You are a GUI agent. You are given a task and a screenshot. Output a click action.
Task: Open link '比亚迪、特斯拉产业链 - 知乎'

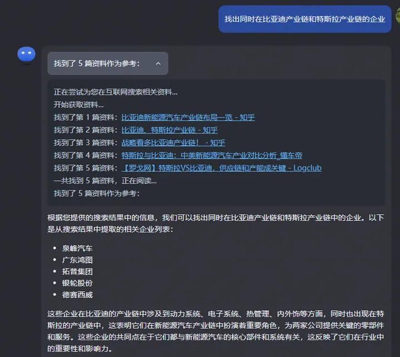(169, 130)
